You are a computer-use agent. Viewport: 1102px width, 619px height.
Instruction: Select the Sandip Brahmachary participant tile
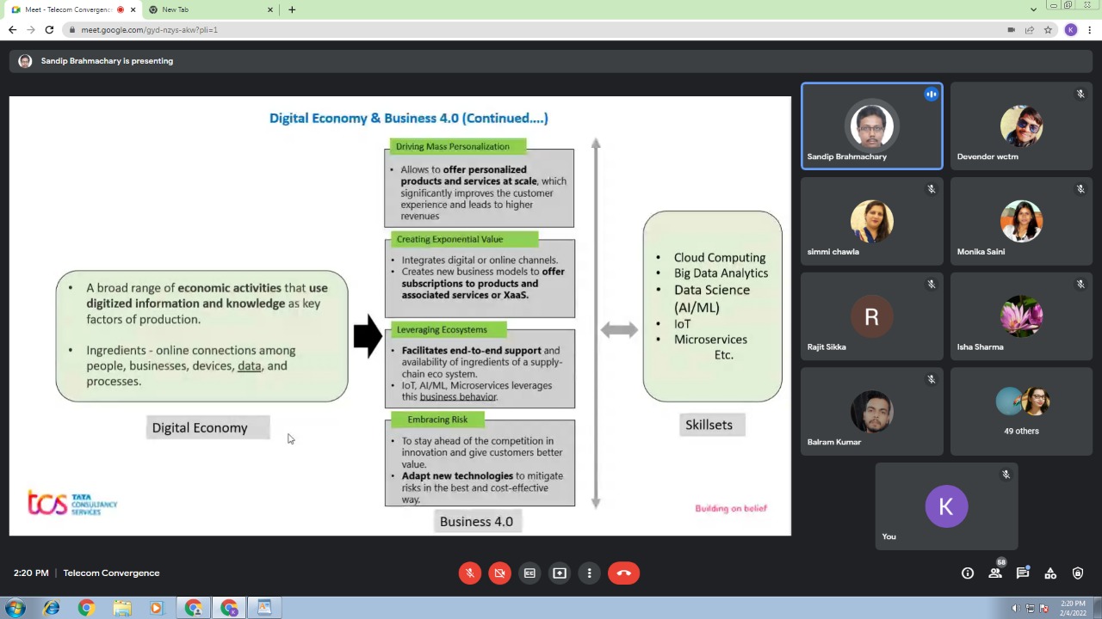pos(871,126)
